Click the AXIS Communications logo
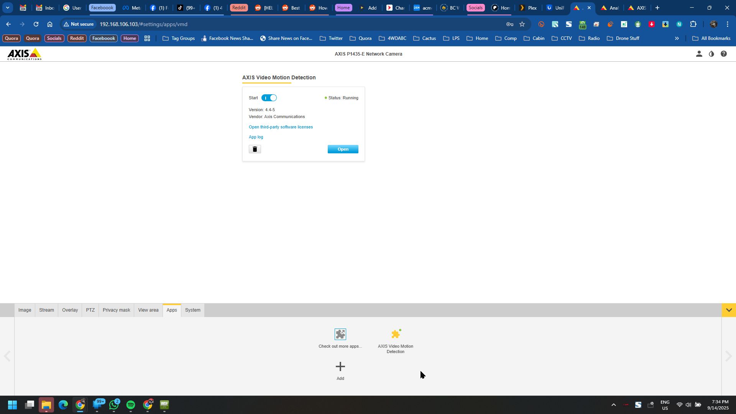Viewport: 736px width, 414px height. click(24, 54)
